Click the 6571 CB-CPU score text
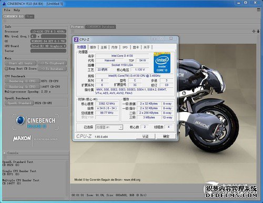The width and height of the screenshot is (263, 203). 50,81
